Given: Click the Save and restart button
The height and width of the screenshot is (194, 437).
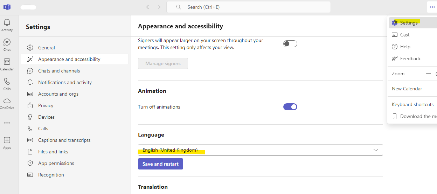Looking at the screenshot, I should pyautogui.click(x=160, y=164).
